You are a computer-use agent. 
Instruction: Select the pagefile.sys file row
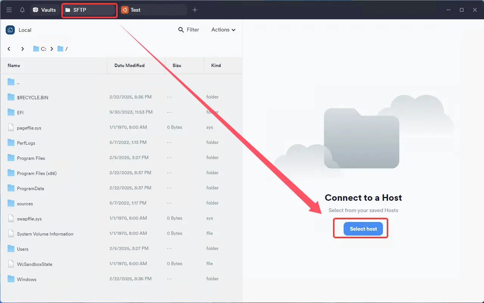pyautogui.click(x=29, y=128)
